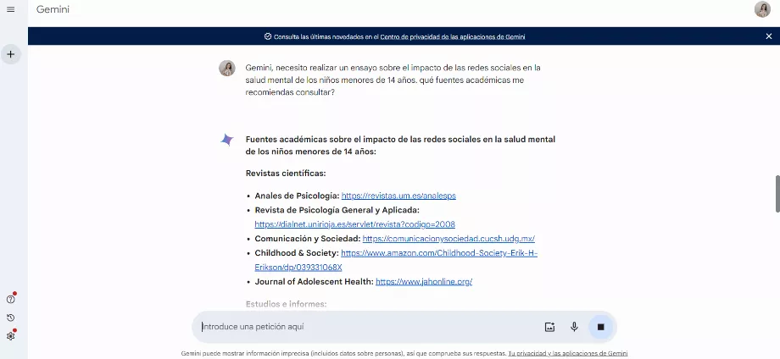
Task: Open the jahonline.org link
Action: coord(424,282)
